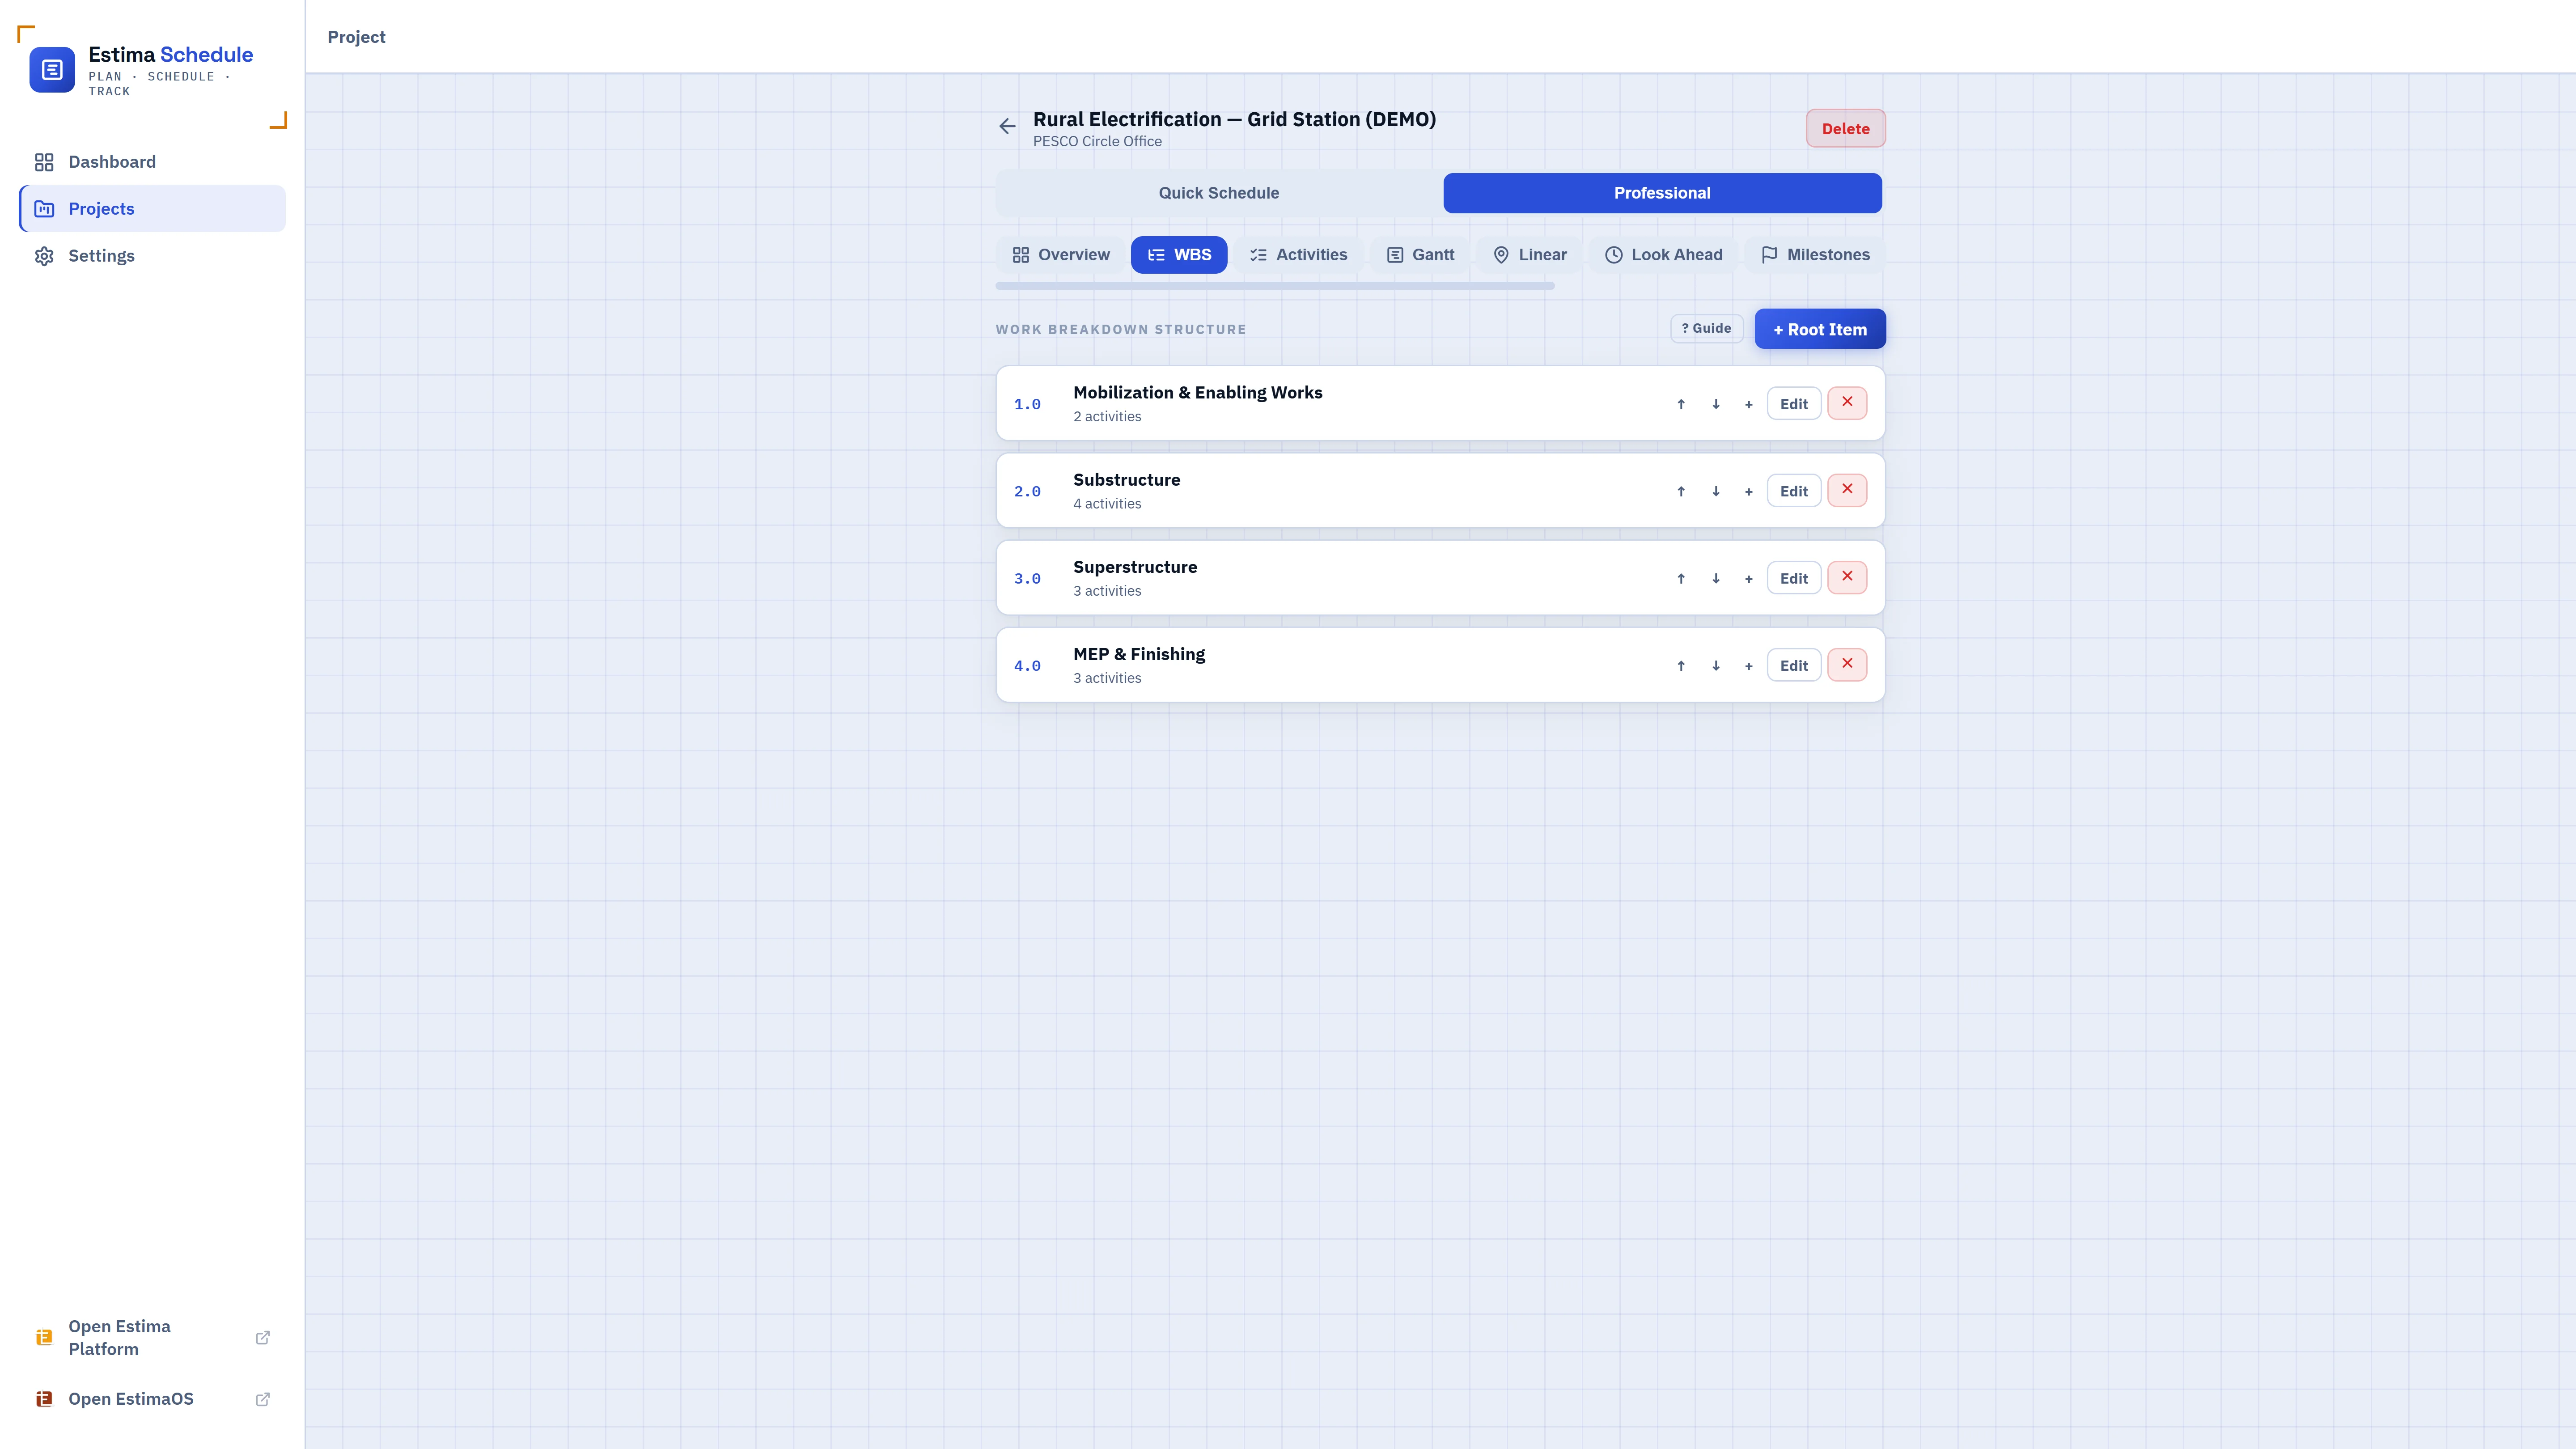This screenshot has width=2576, height=1449.
Task: Add a new Root Item
Action: point(1820,329)
